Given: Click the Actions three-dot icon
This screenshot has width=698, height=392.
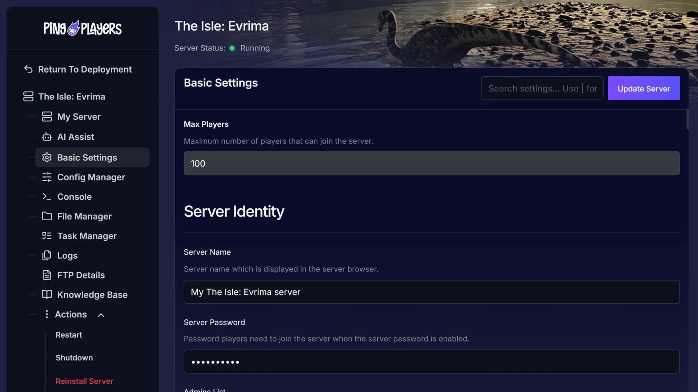Looking at the screenshot, I should coord(47,314).
